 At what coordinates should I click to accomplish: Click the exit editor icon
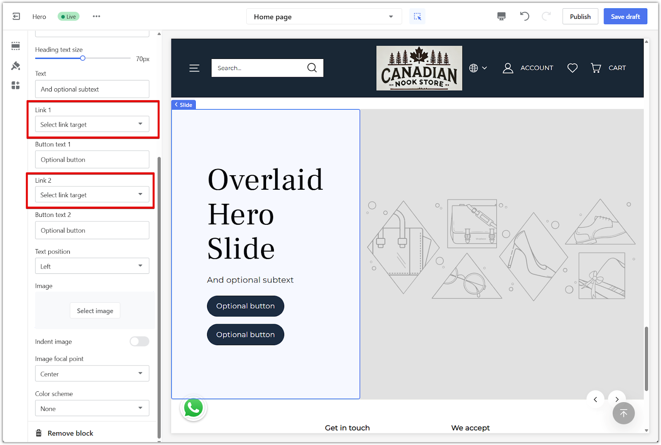pyautogui.click(x=16, y=16)
